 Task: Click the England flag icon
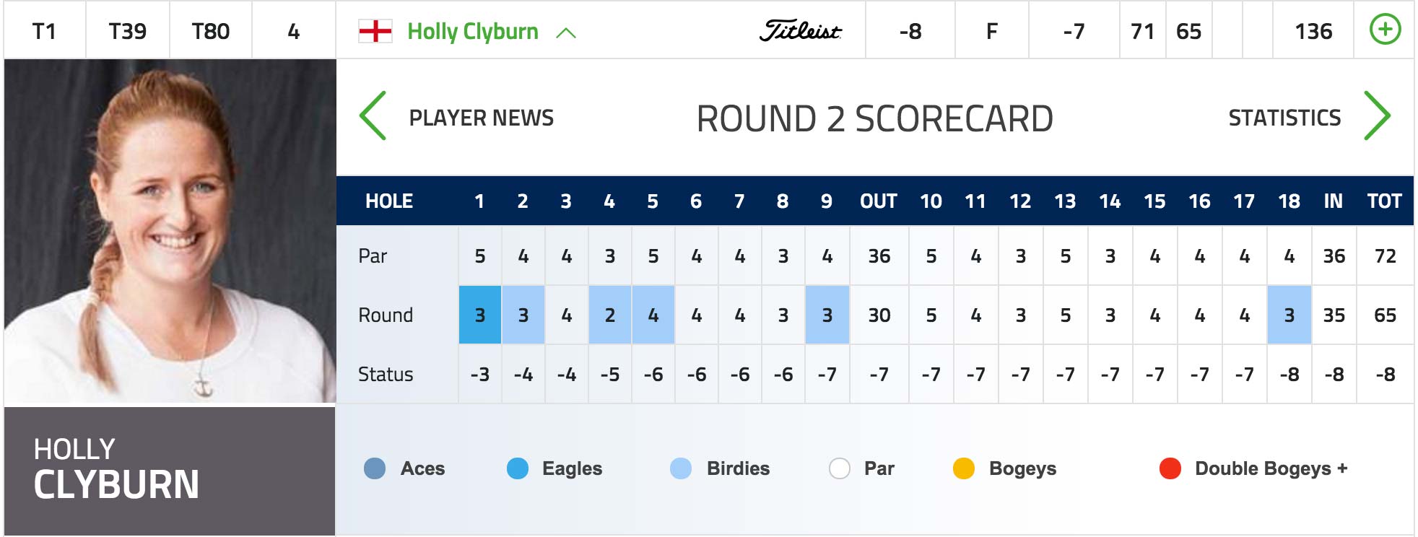[375, 31]
